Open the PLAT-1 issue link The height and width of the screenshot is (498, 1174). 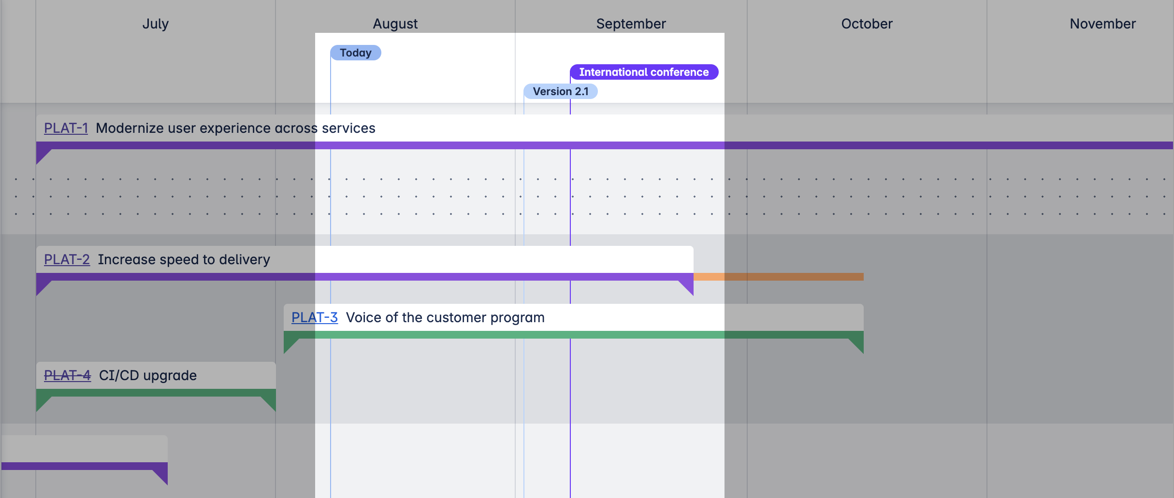66,128
